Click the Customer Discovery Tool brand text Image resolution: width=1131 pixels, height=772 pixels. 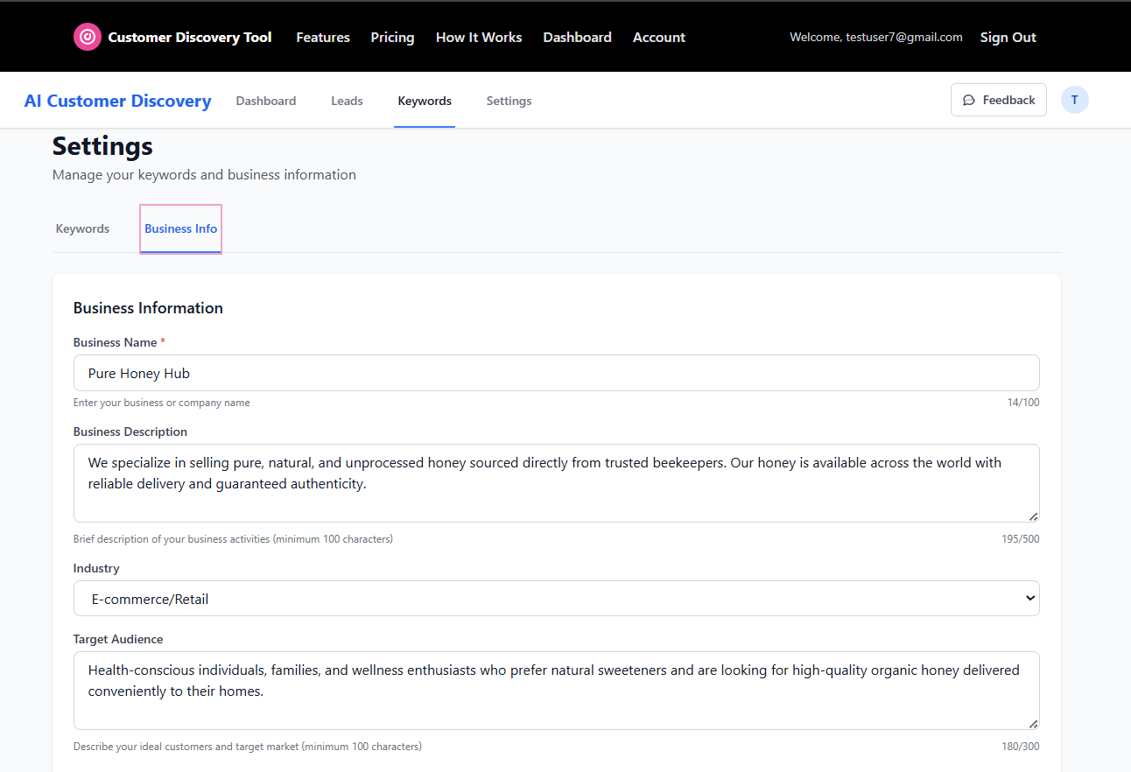click(190, 37)
